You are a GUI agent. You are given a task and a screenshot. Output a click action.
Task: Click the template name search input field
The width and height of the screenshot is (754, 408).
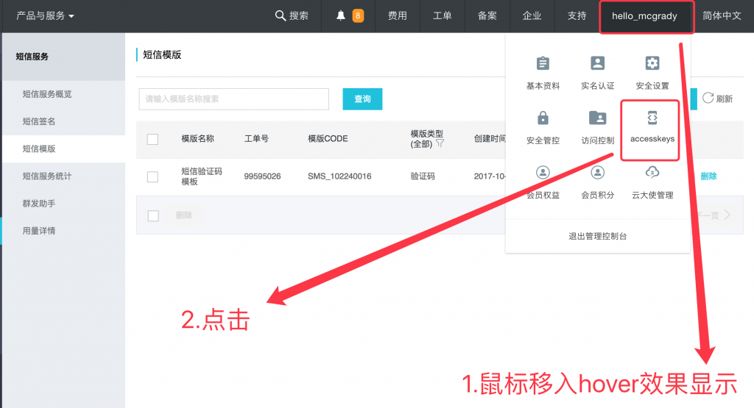[x=233, y=99]
